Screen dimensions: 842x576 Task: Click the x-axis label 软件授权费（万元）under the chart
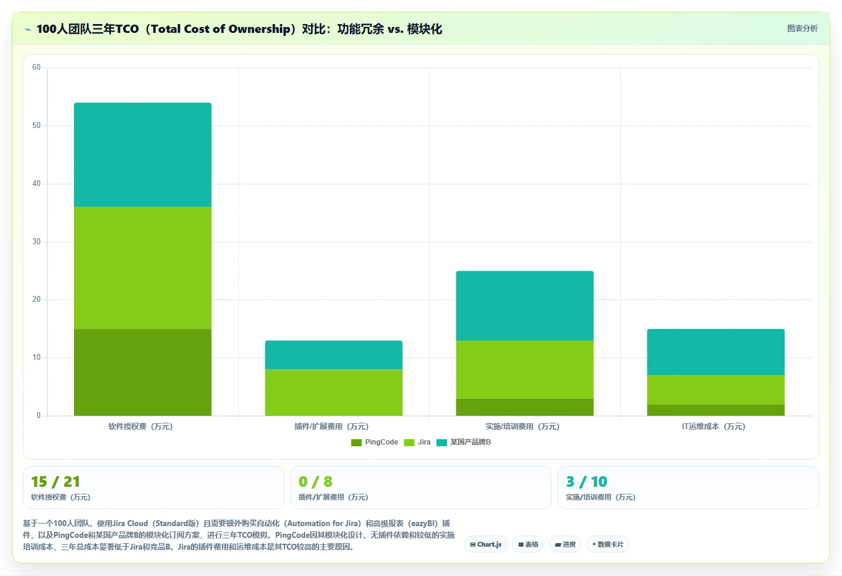[x=140, y=426]
